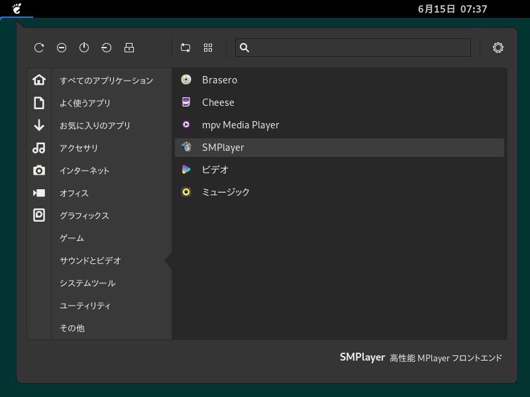Screen dimensions: 530x397
Task: Open the Music folder note icon
Action: [x=39, y=148]
